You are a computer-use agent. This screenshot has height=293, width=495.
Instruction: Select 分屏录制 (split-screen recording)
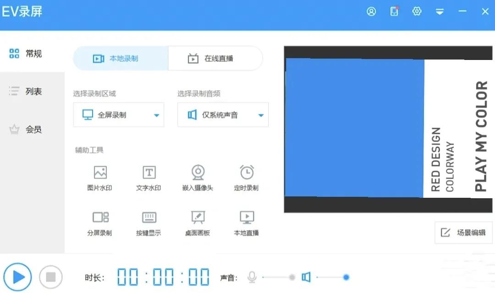pyautogui.click(x=100, y=223)
